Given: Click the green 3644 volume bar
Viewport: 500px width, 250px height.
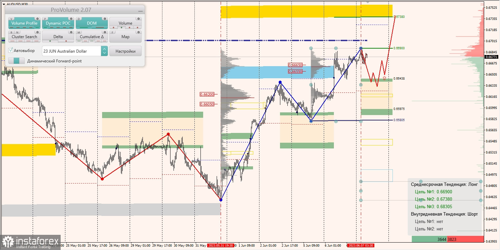Looking at the screenshot, I should click(x=430, y=239).
